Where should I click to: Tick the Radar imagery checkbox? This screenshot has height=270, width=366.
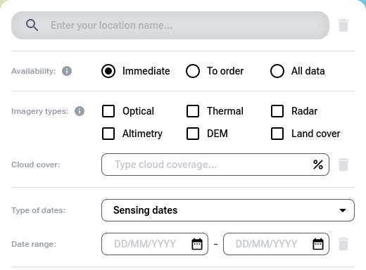click(x=277, y=111)
